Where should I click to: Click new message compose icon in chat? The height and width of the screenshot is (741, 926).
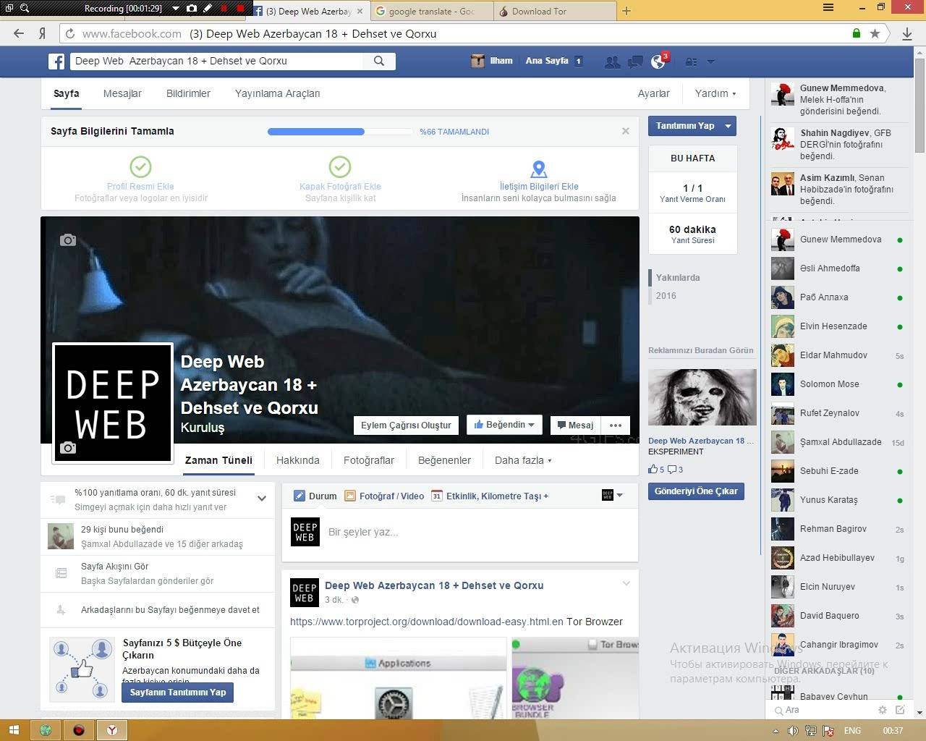(900, 710)
